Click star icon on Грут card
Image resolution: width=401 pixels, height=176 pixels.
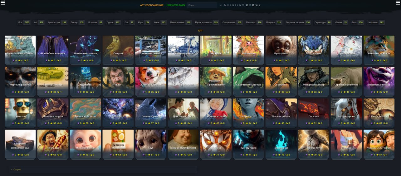coord(144,155)
